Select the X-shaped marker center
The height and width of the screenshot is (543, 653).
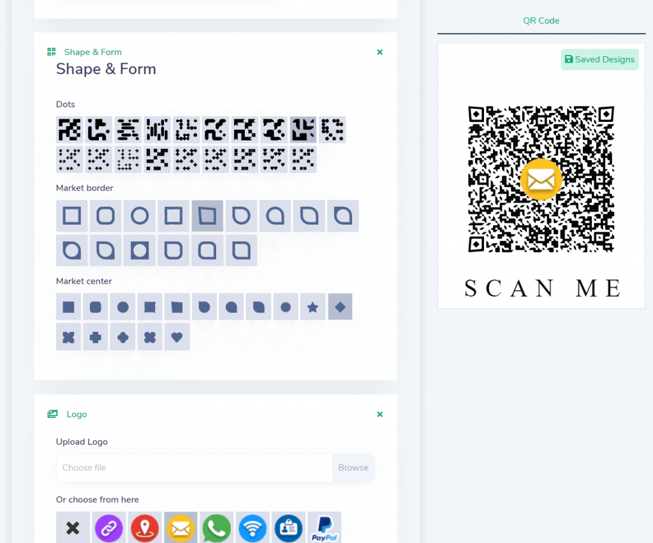[68, 337]
